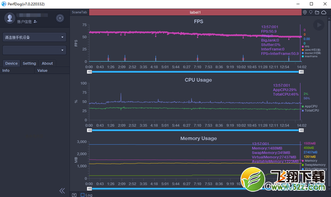Click FPS chart right range slider handle
The image size is (331, 197).
point(301,72)
